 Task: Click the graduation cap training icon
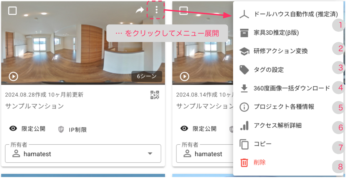(x=244, y=51)
